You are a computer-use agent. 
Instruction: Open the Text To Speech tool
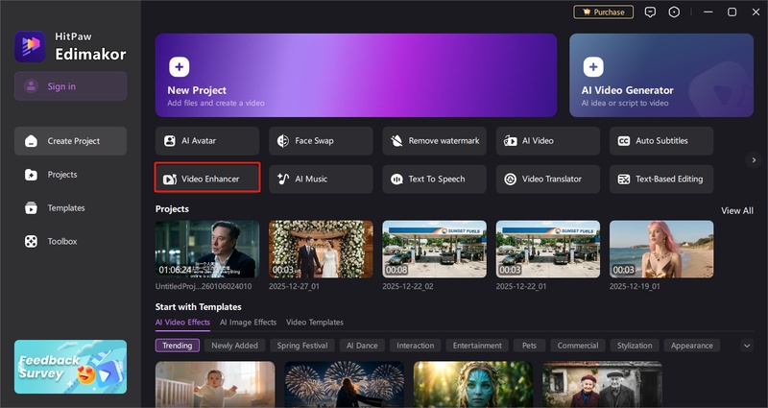pos(435,179)
